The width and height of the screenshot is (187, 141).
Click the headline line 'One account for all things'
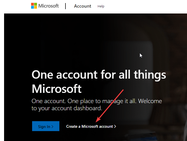coord(99,75)
